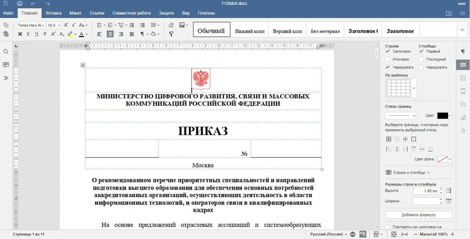The image size is (470, 239).
Task: Align text center
Action: [110, 34]
